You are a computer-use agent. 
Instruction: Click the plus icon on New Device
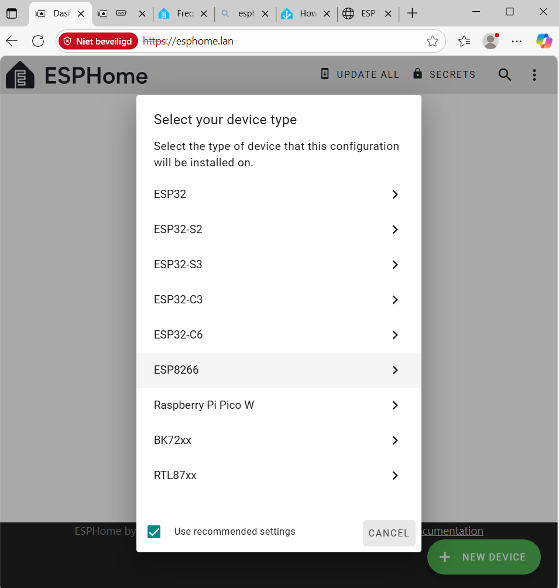[x=445, y=557]
